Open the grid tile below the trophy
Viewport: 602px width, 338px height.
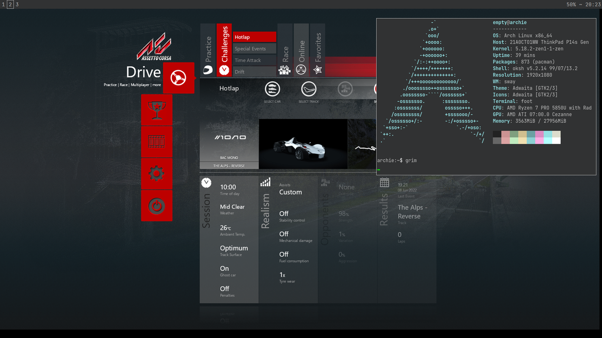click(157, 142)
